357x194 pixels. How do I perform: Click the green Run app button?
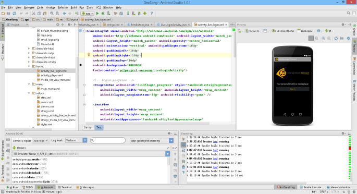97,14
